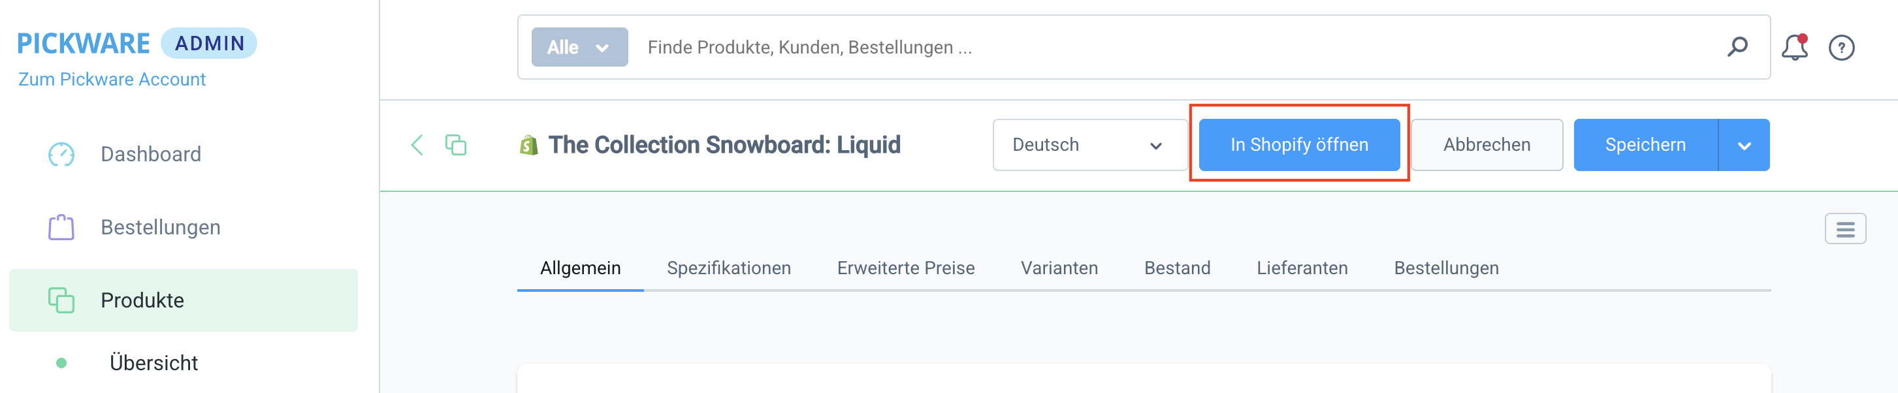
Task: Click the search magnifier icon
Action: point(1737,47)
